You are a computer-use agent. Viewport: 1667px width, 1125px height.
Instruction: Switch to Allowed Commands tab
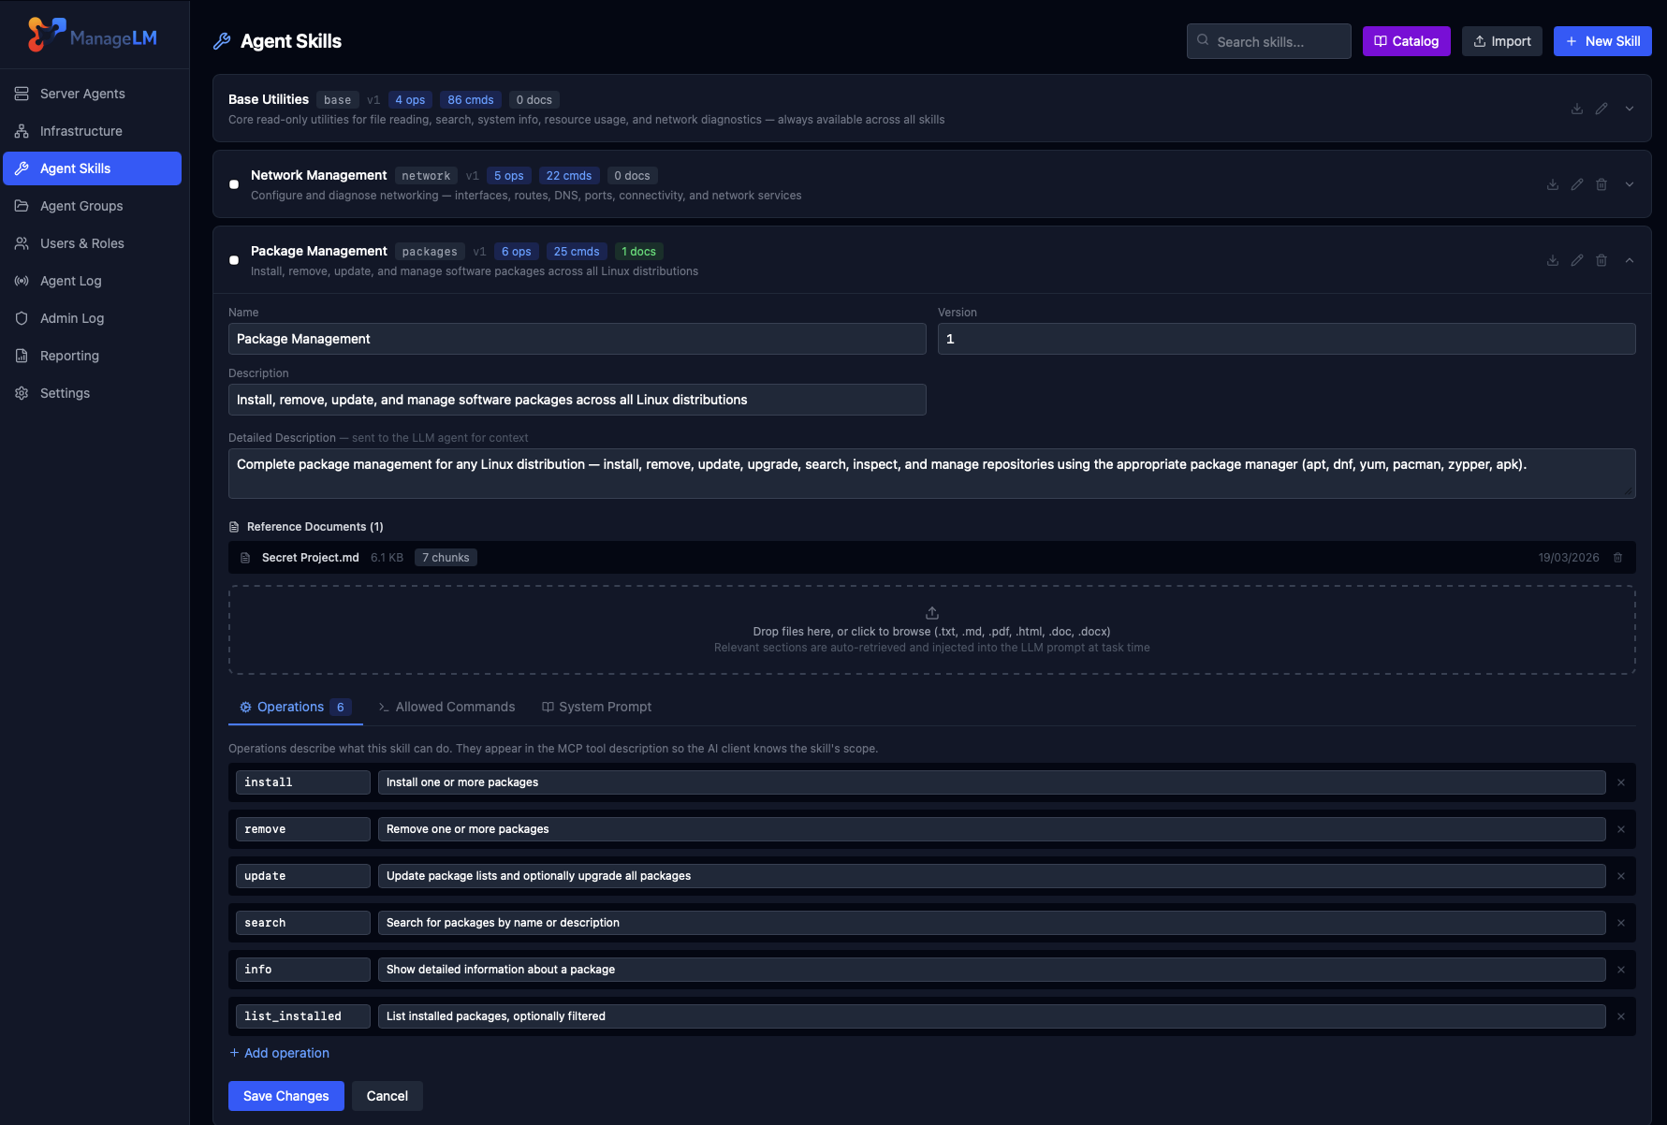click(x=446, y=707)
